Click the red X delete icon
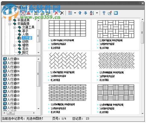 click(56, 13)
